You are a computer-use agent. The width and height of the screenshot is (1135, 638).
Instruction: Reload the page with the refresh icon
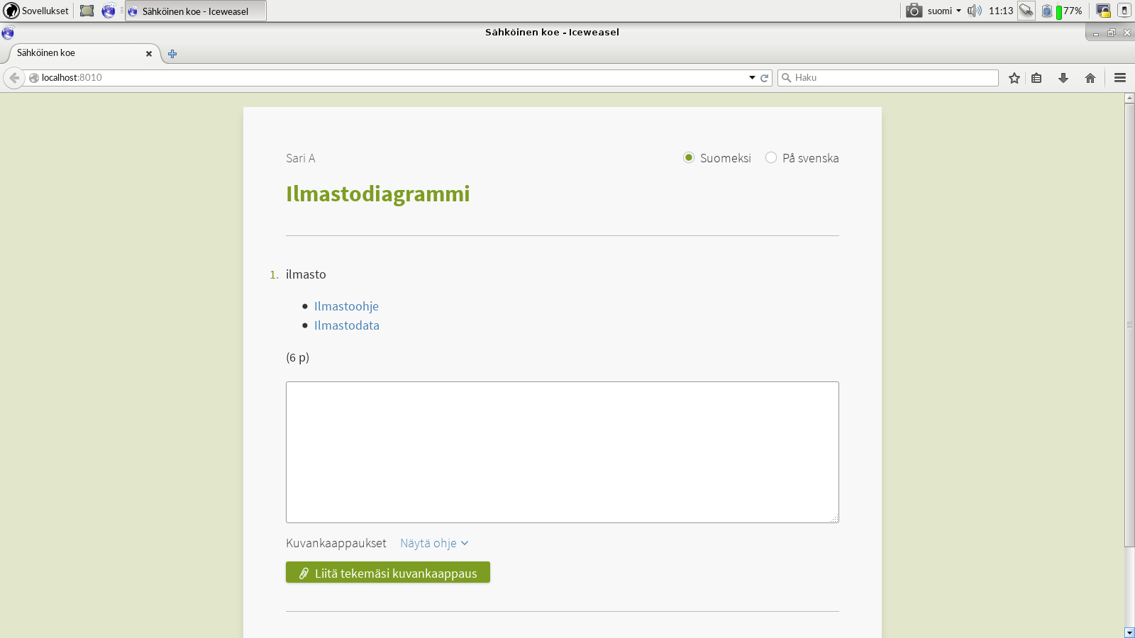click(765, 78)
